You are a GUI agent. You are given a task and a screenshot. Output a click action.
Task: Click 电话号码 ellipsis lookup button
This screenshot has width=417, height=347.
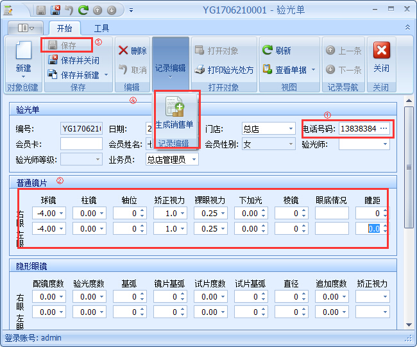[x=384, y=129]
